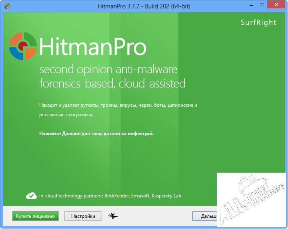Click the large HitmanPro product name
Viewport: 288px width, 229px height.
point(93,48)
